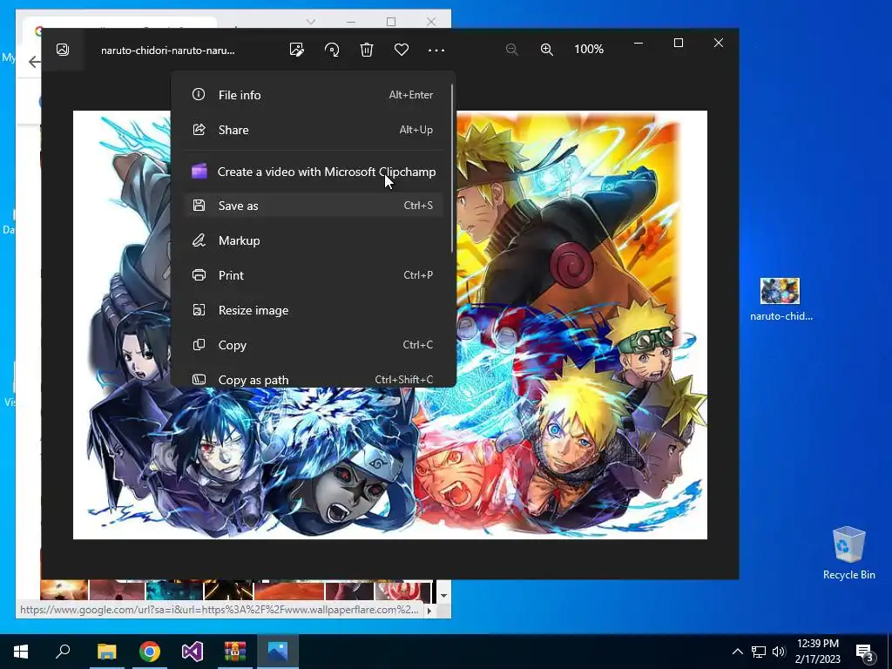Click the naruto-chidori file title in the title bar
This screenshot has height=669, width=892.
[x=168, y=50]
